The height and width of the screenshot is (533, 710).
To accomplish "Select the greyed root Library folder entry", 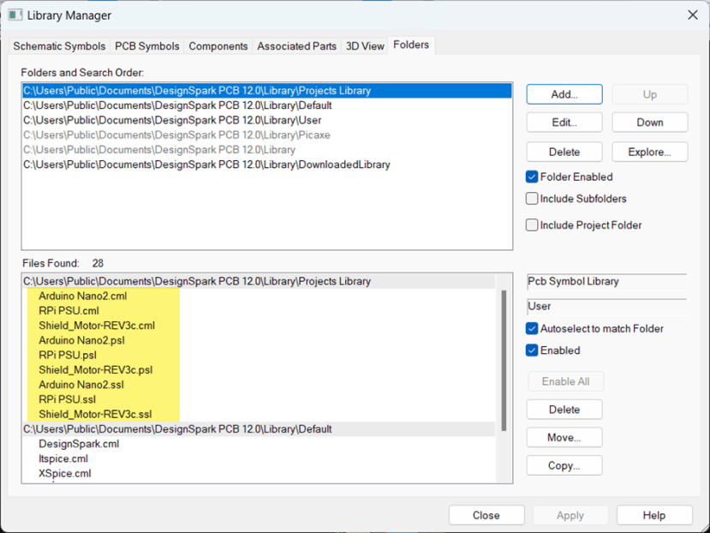I will tap(267, 150).
